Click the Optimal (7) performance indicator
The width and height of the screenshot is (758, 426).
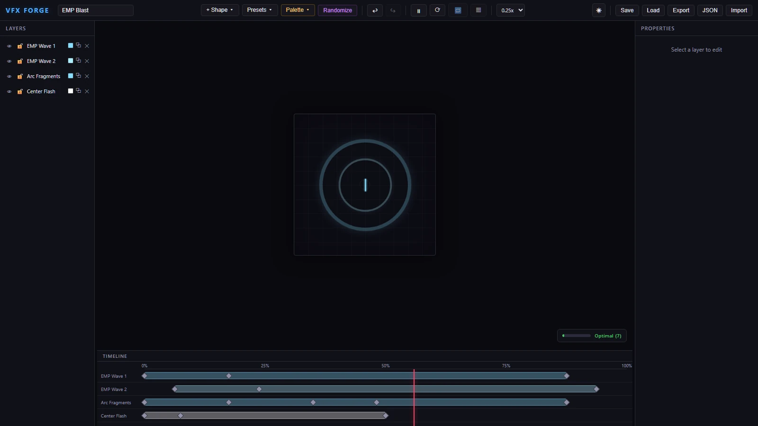click(592, 336)
